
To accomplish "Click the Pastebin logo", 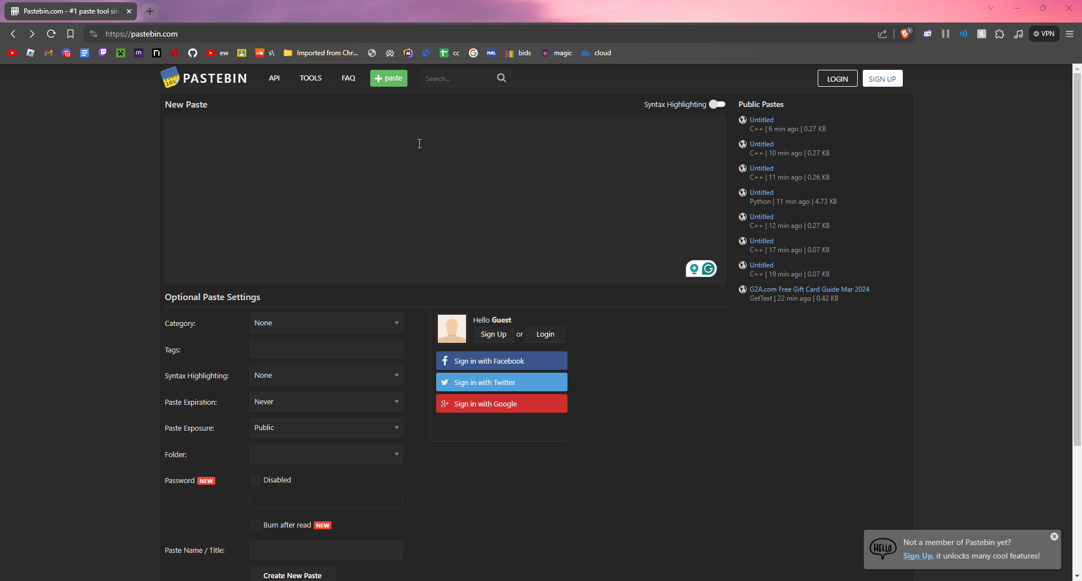I will point(204,78).
